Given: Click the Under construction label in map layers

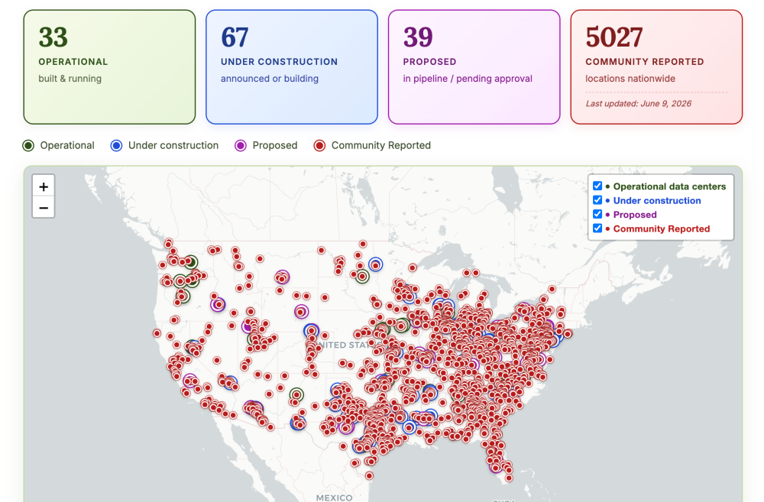Looking at the screenshot, I should (x=657, y=200).
